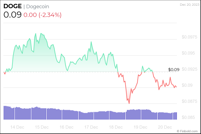Jump to 14 Dec on the timeline
Screen dimensions: 201x134
[x=17, y=127]
